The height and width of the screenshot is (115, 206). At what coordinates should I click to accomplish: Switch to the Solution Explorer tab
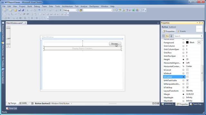[168, 104]
